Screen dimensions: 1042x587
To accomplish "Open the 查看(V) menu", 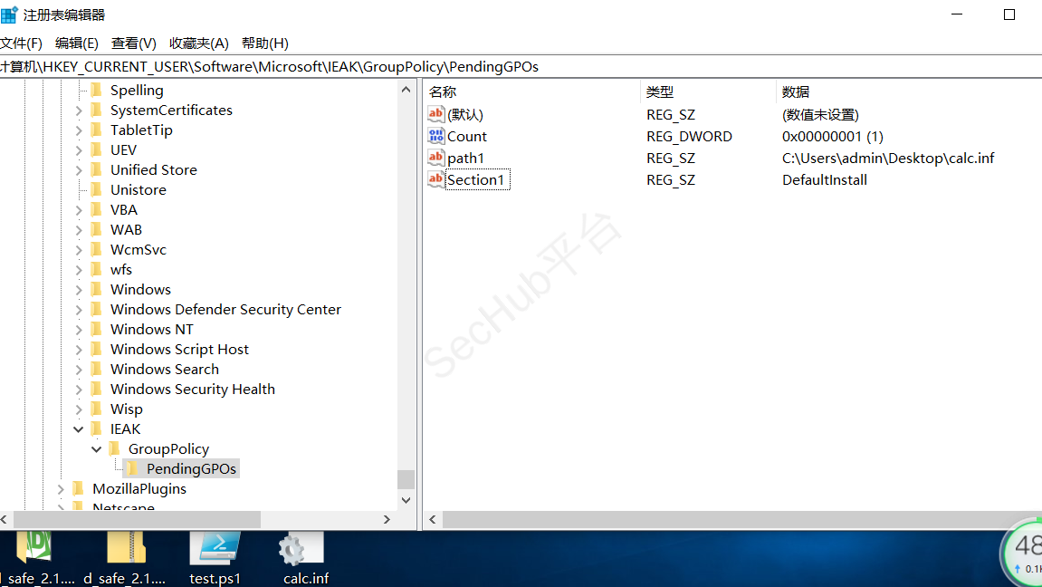I will (x=134, y=43).
